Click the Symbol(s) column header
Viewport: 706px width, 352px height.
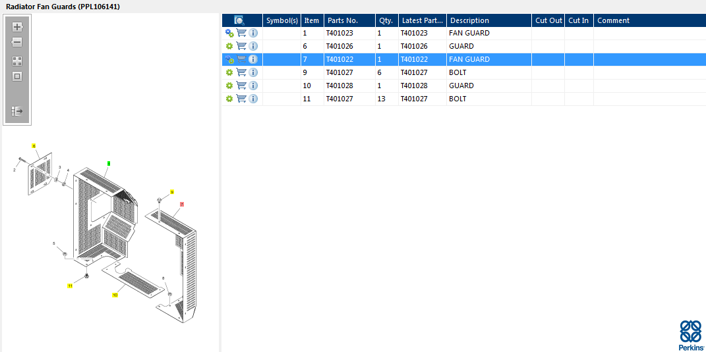(282, 20)
